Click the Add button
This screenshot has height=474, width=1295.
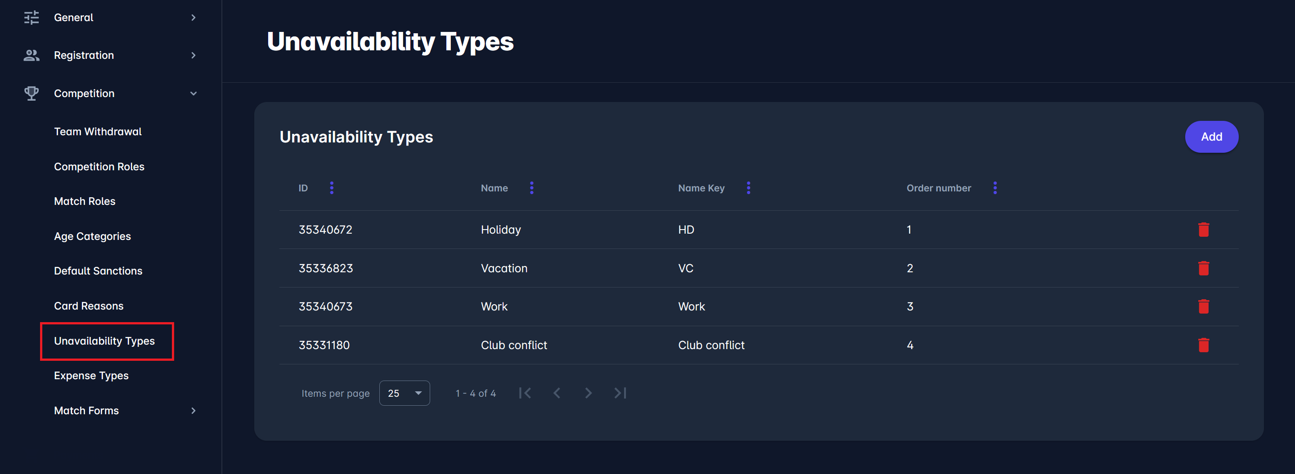click(x=1211, y=137)
